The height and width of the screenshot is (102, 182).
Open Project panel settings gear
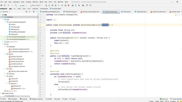point(34,12)
